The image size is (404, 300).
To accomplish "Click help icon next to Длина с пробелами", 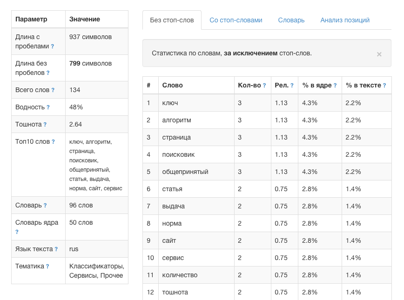I will click(x=53, y=47).
